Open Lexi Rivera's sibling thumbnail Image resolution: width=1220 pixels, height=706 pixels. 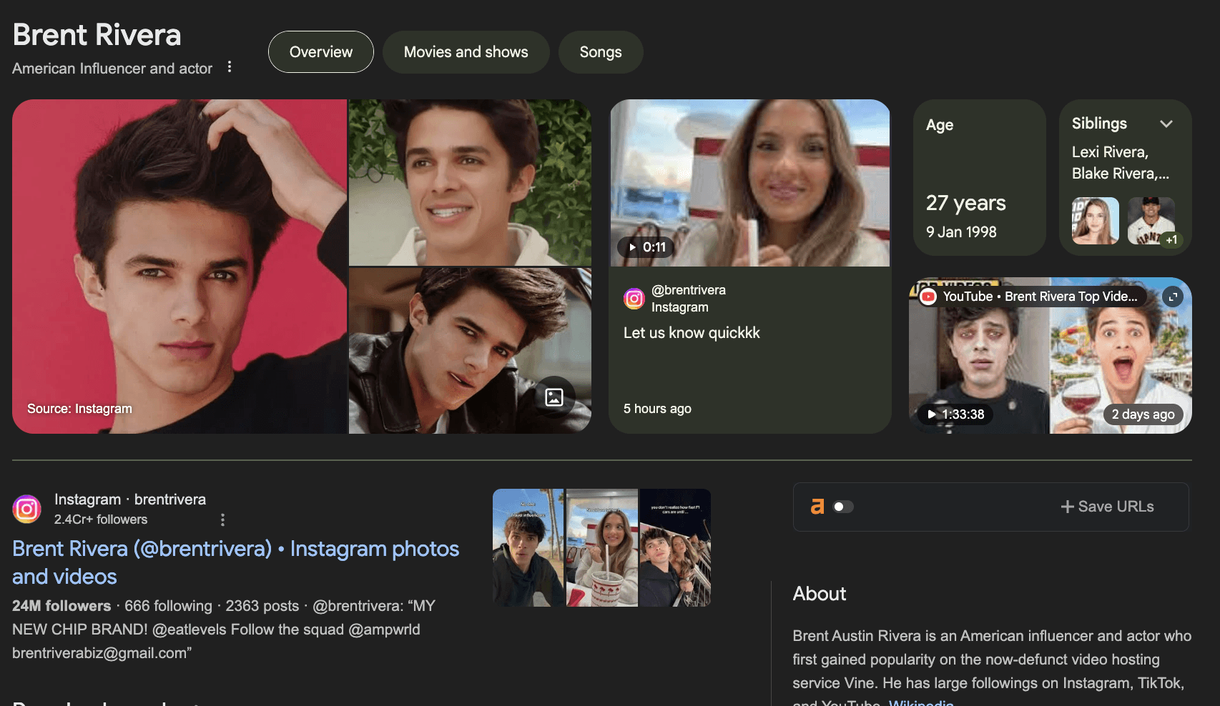(x=1096, y=221)
